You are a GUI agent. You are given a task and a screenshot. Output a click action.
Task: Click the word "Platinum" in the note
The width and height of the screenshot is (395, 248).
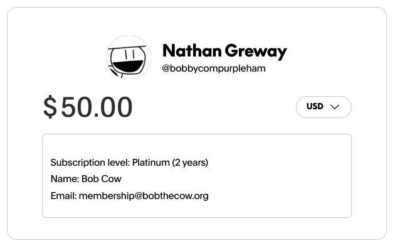click(x=151, y=163)
